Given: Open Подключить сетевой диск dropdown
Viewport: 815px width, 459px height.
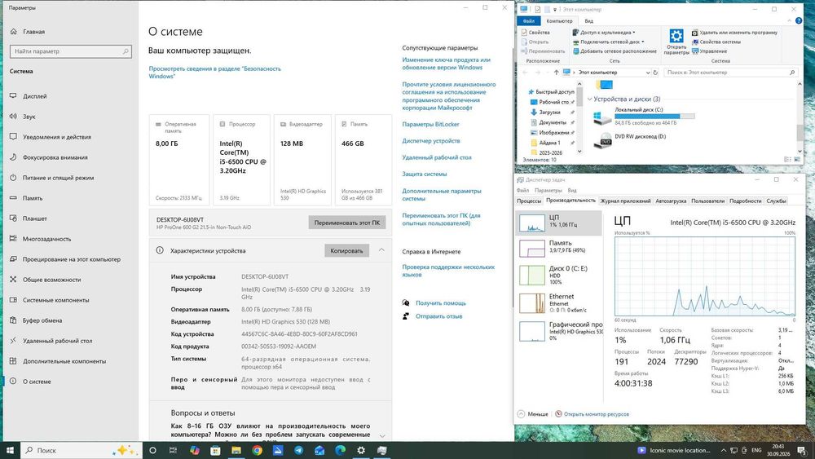Looking at the screenshot, I should point(608,42).
